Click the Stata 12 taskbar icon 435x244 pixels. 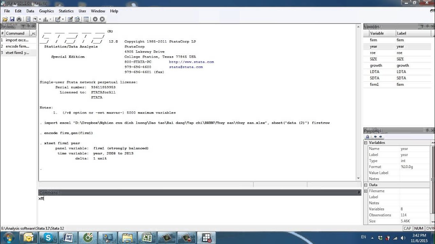tap(206, 238)
